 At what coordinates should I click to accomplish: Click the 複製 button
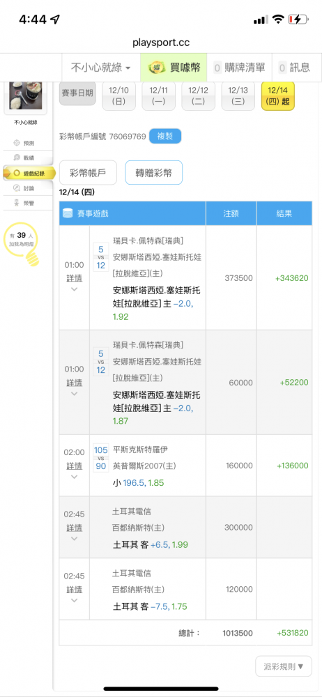165,137
